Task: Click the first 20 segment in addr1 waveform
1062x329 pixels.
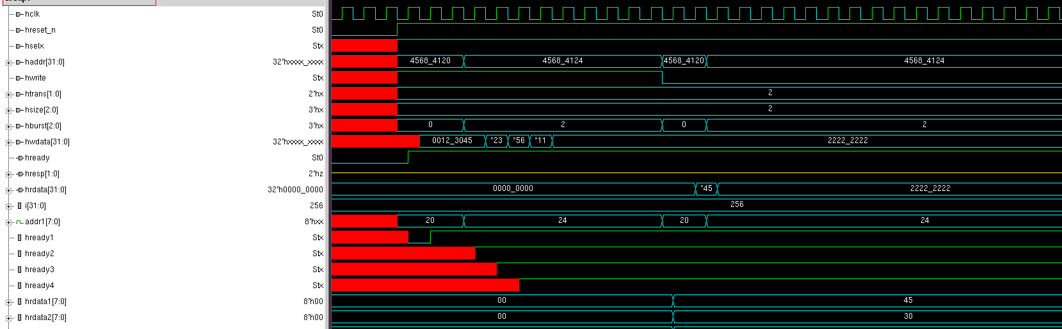Action: click(x=430, y=220)
